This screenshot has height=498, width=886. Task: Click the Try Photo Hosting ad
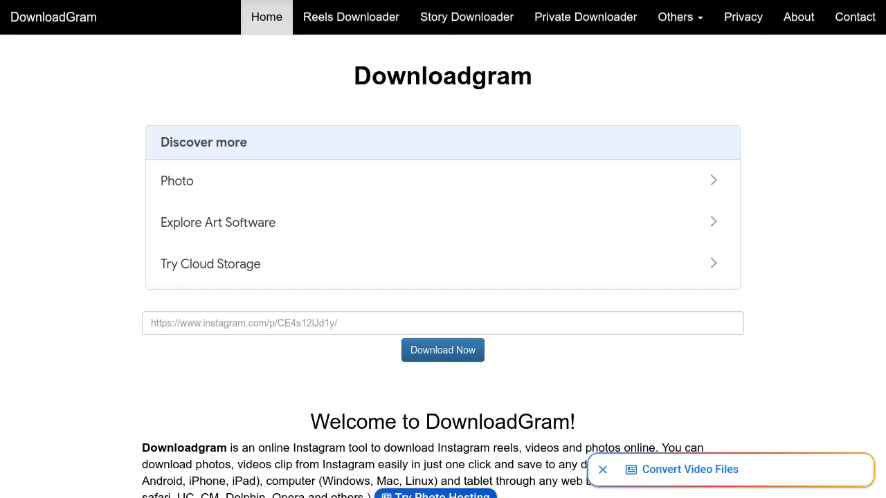click(x=435, y=494)
